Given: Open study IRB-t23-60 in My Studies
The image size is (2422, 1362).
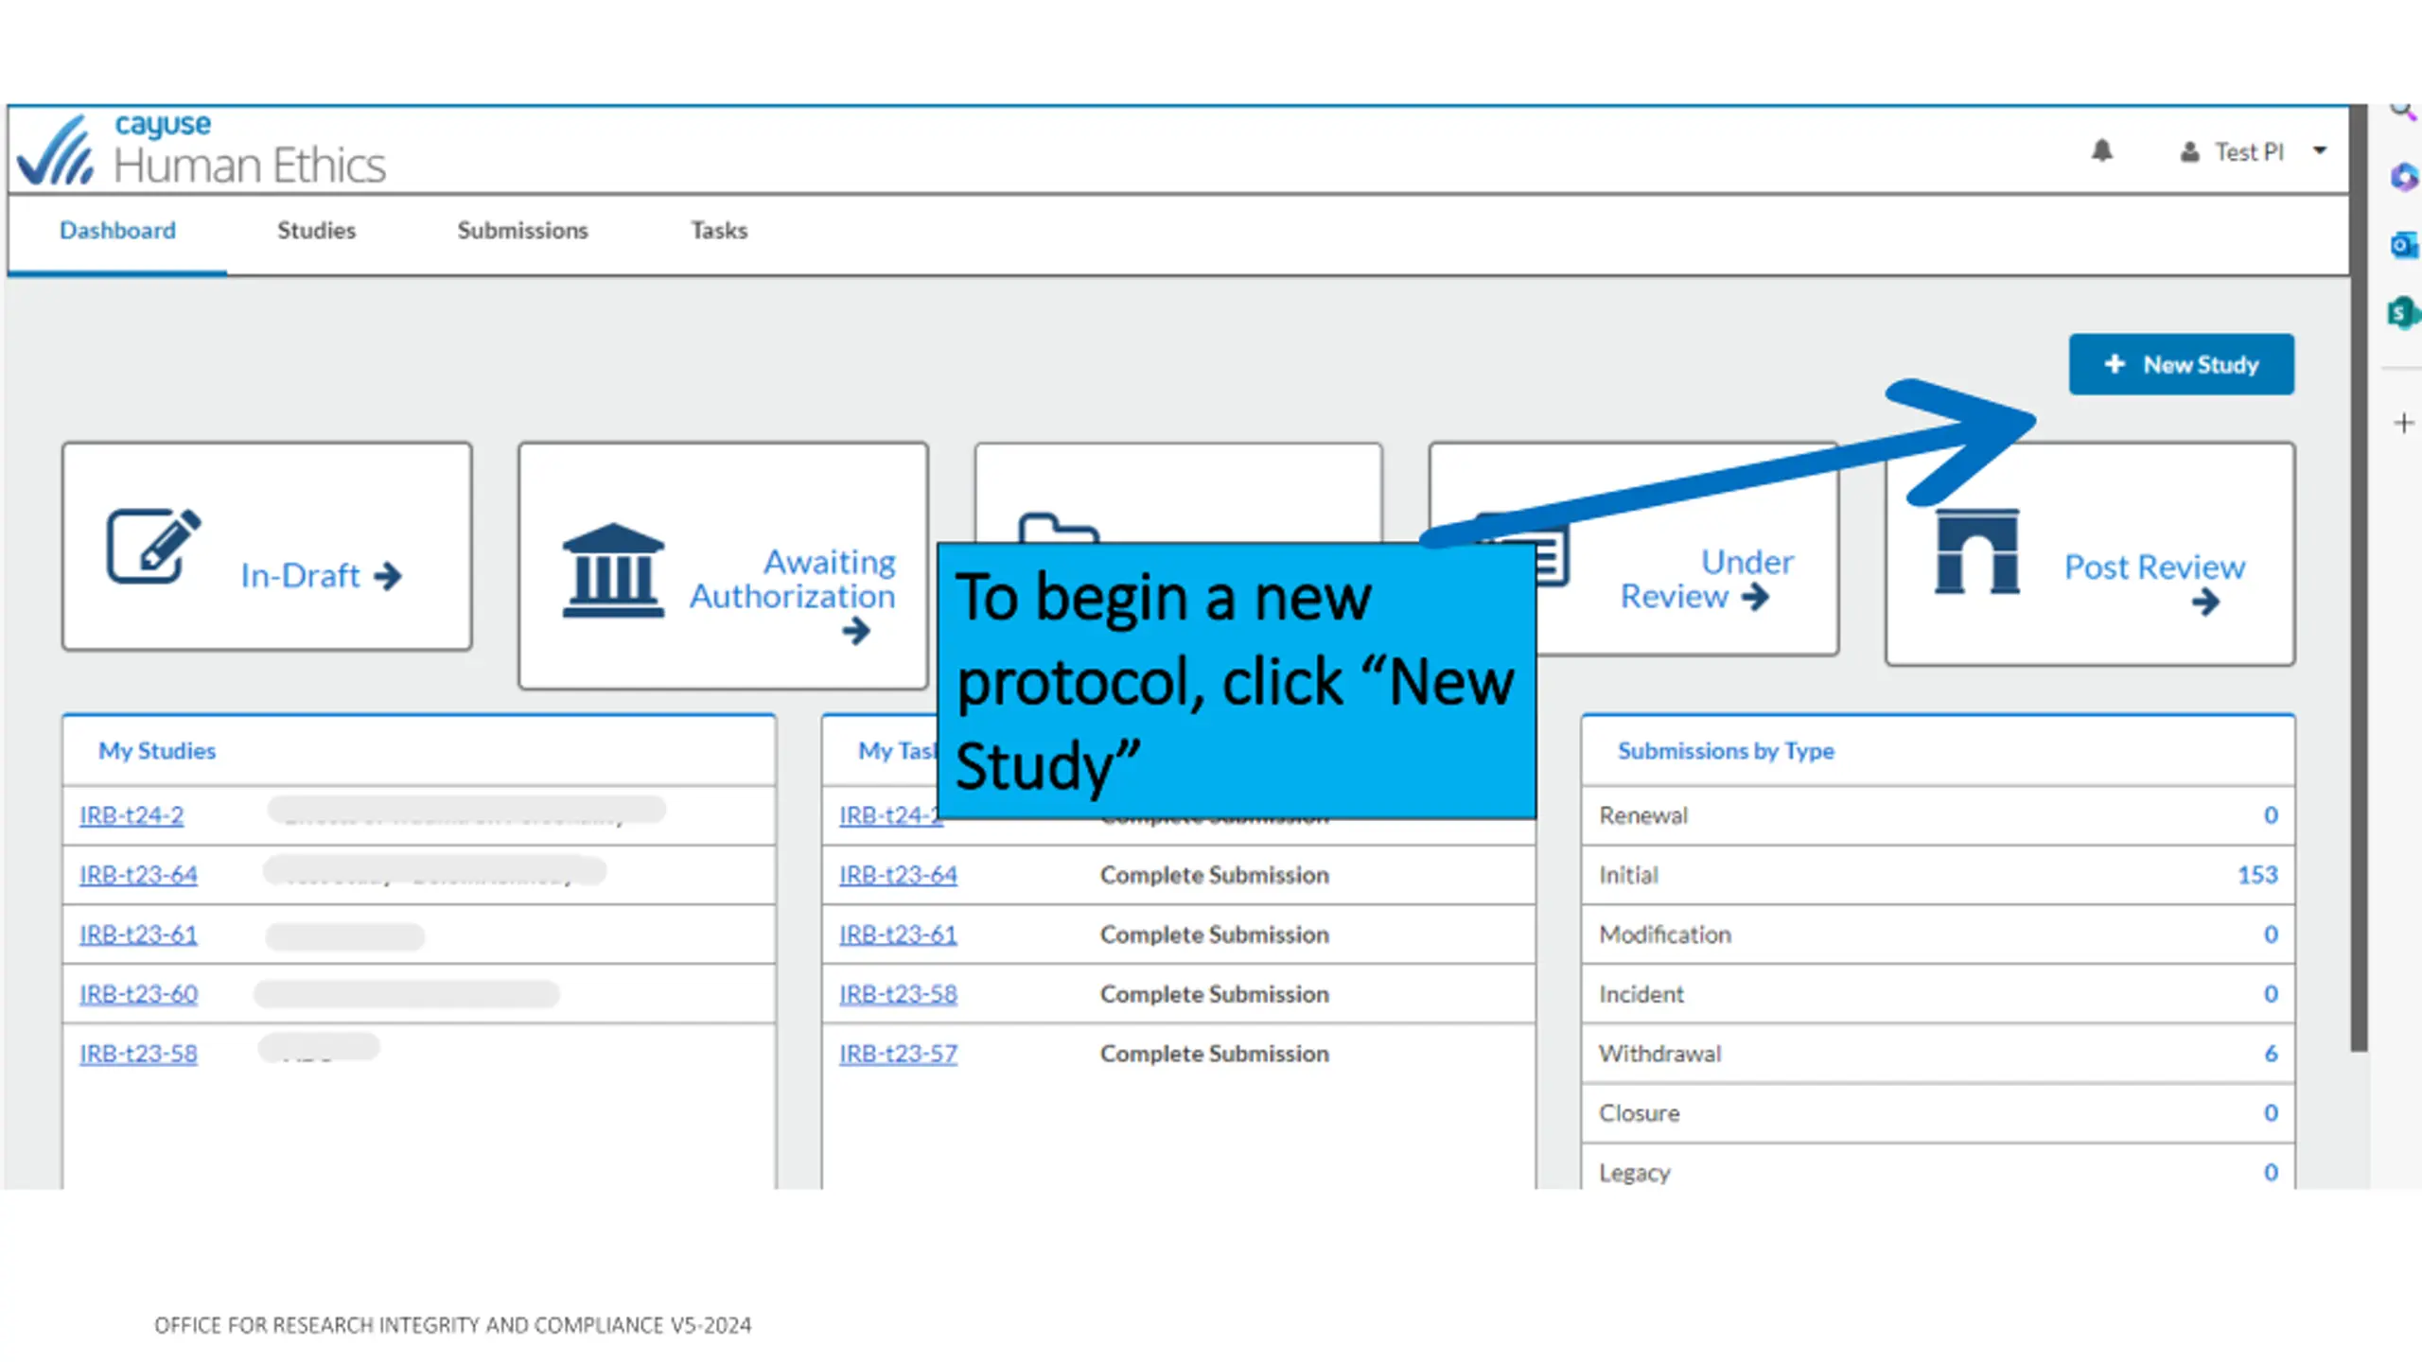Looking at the screenshot, I should pyautogui.click(x=138, y=994).
